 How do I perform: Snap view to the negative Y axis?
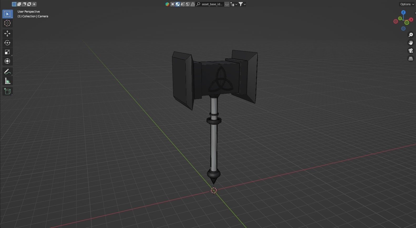click(x=407, y=23)
